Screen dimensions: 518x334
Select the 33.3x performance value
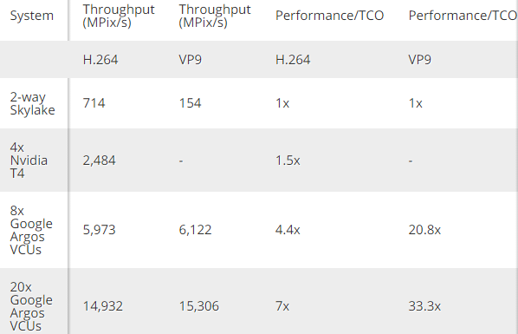[x=424, y=306]
